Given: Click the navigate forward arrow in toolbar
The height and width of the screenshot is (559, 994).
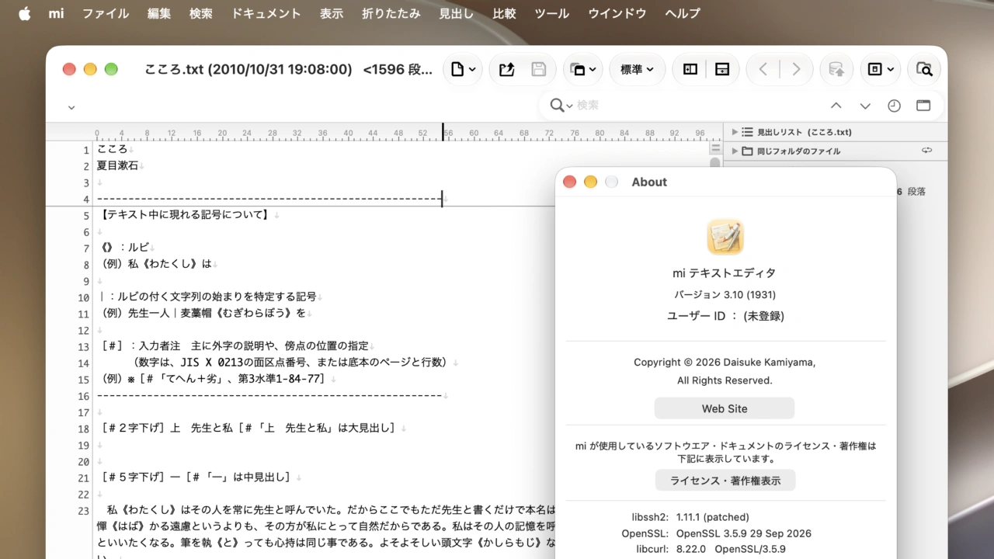Looking at the screenshot, I should point(796,69).
